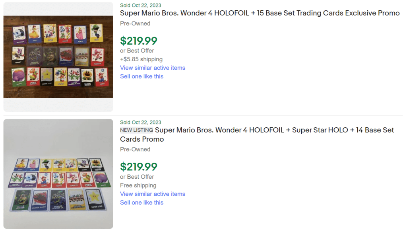
Task: Click the 'Sold Oct 22, 2023' label on top listing
Action: tap(140, 5)
